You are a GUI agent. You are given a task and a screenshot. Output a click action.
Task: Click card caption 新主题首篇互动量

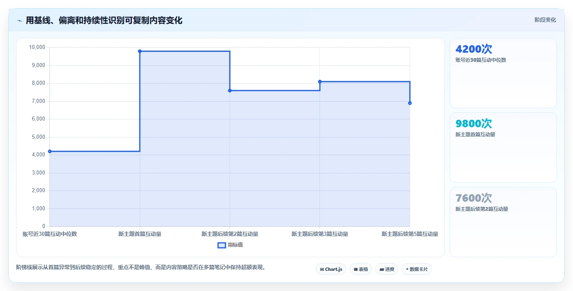475,135
